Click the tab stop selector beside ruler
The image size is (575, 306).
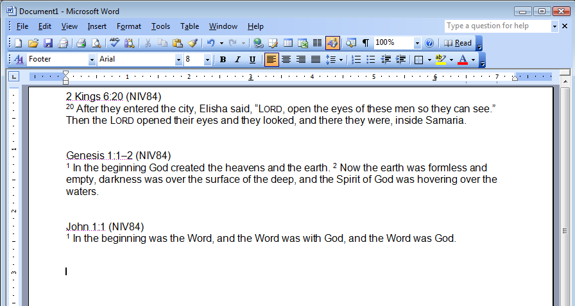13,76
